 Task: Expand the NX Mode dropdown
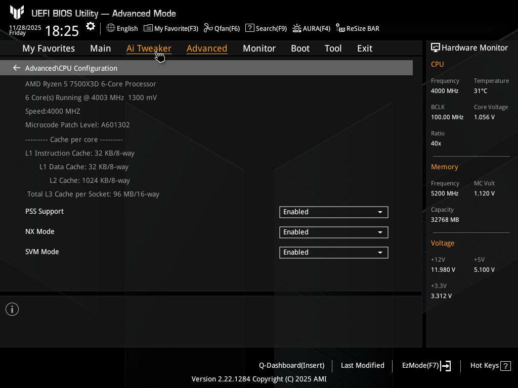click(333, 232)
